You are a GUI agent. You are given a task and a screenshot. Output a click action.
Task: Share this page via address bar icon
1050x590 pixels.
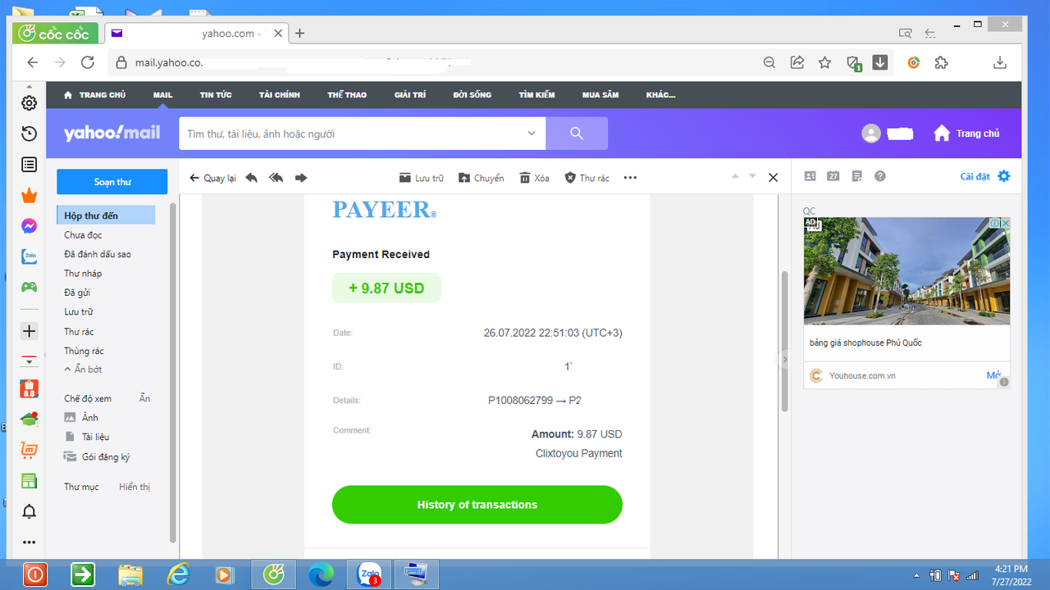(x=797, y=62)
